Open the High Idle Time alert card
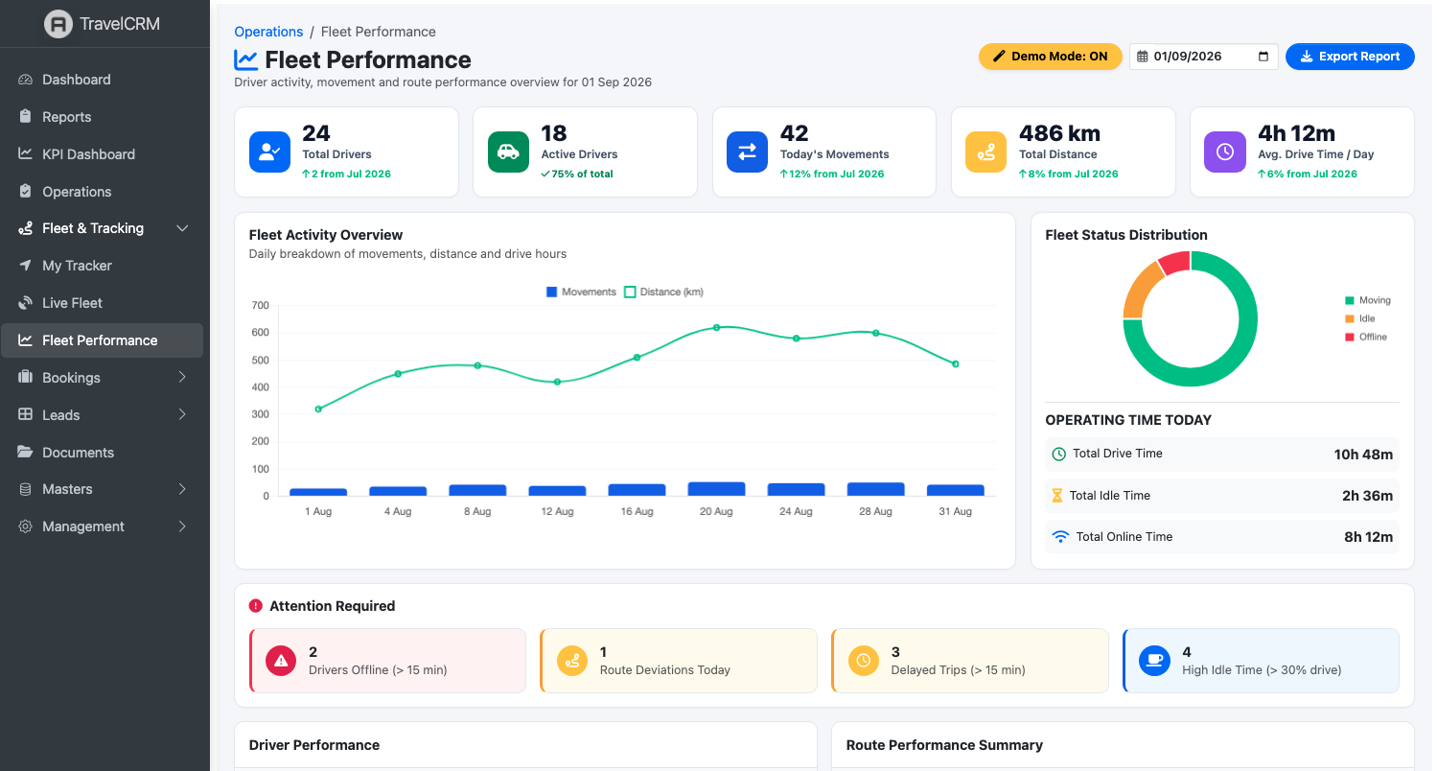Screen dimensions: 1437x771 pos(1261,661)
